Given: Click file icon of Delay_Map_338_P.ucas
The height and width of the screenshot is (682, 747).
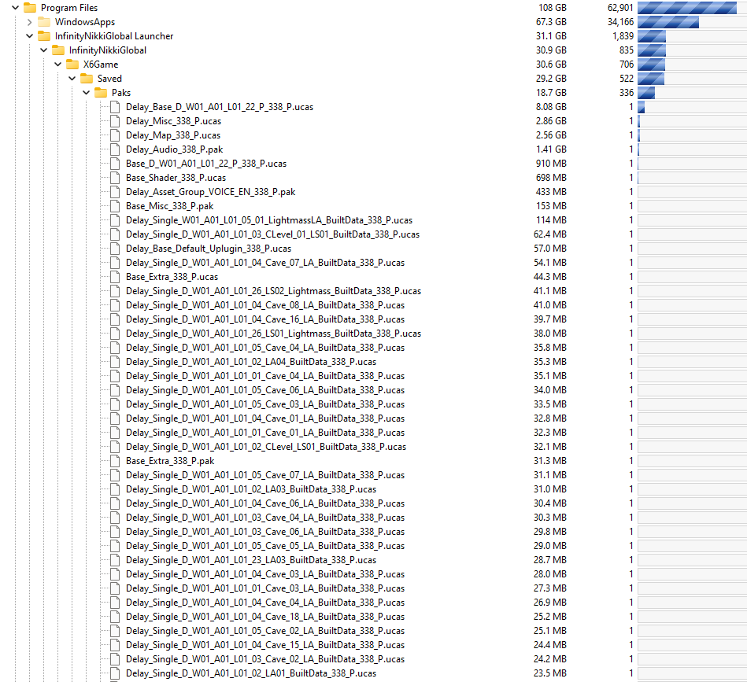Looking at the screenshot, I should click(x=115, y=135).
